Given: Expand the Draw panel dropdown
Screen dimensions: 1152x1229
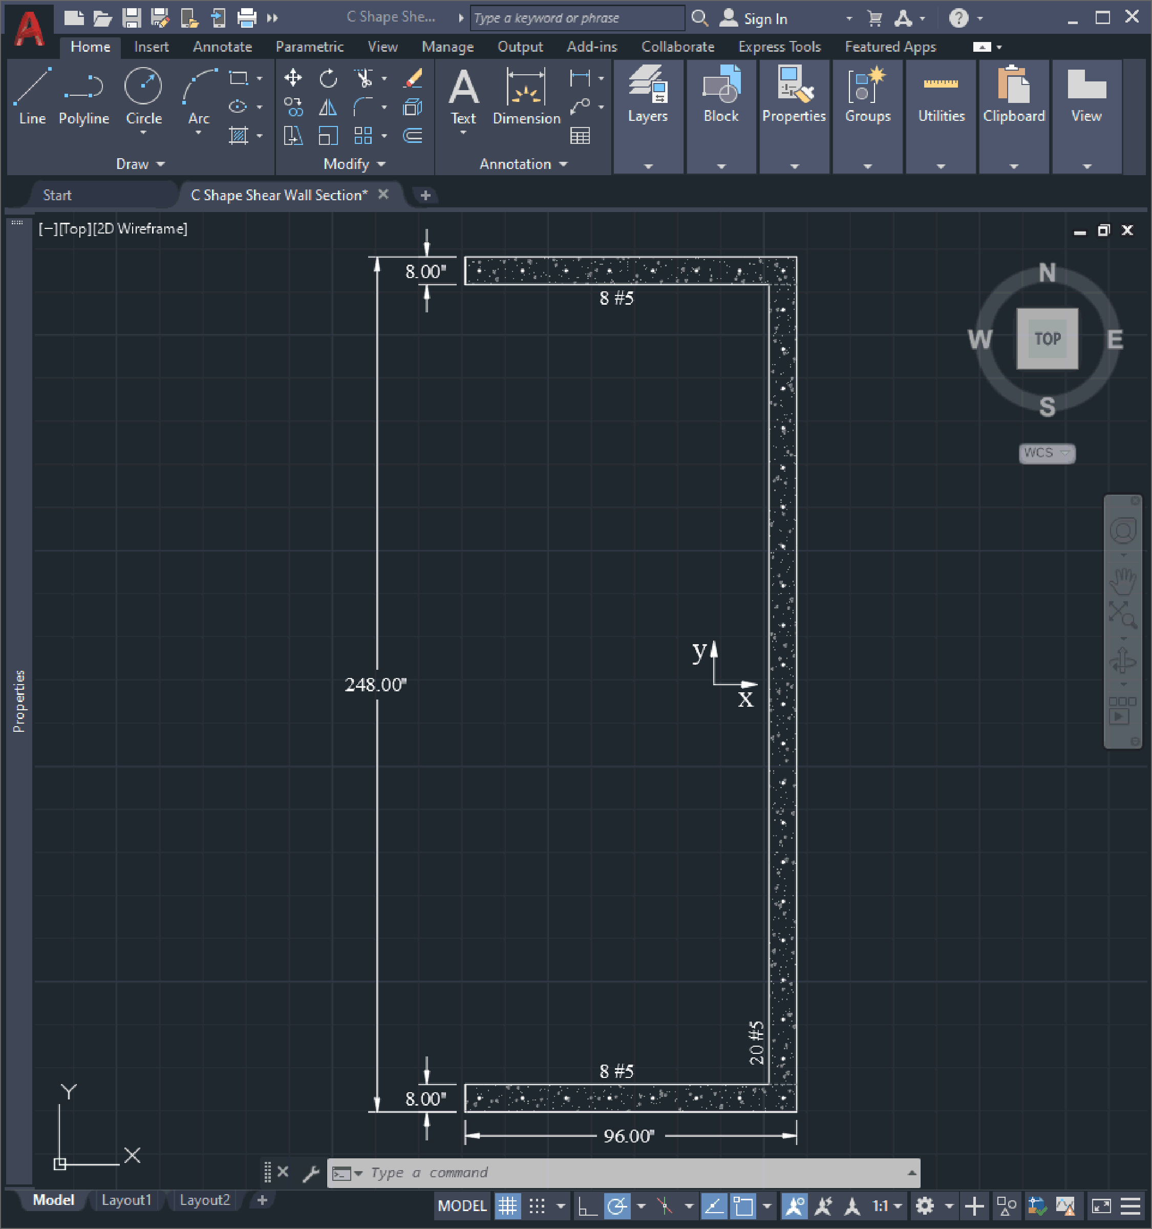Looking at the screenshot, I should [140, 164].
